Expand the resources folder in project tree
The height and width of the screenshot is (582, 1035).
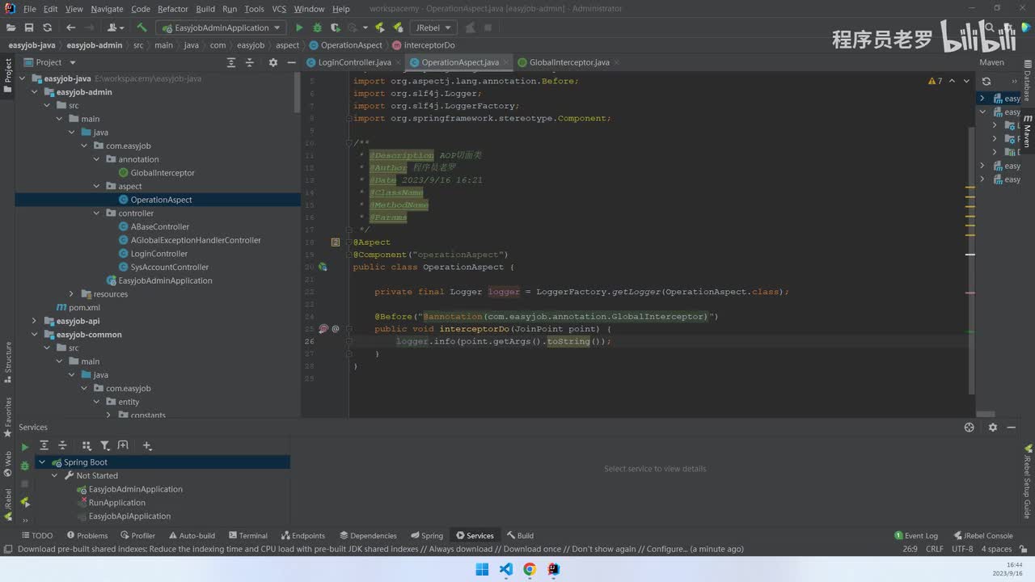click(x=72, y=294)
